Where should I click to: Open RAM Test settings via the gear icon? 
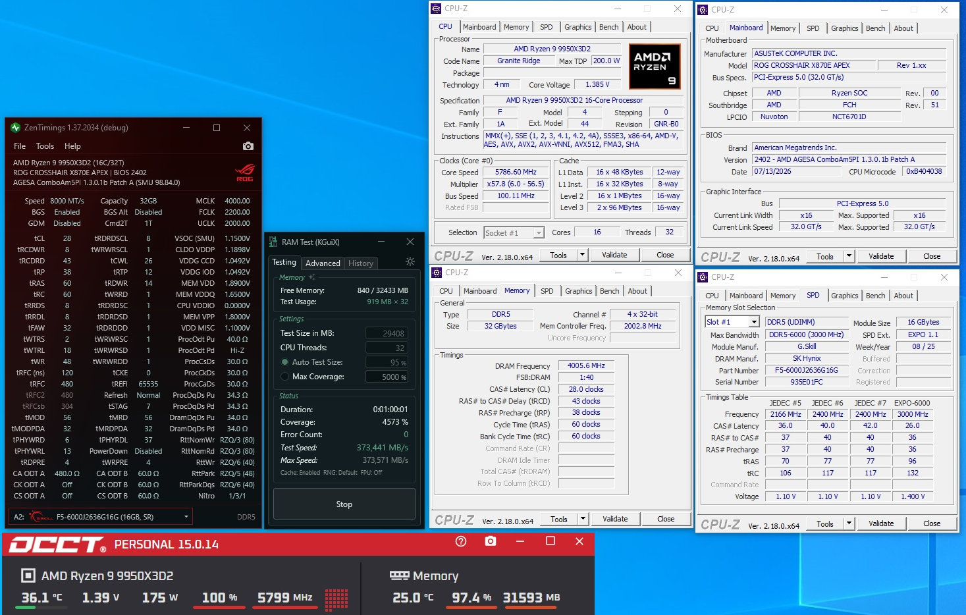click(x=410, y=261)
